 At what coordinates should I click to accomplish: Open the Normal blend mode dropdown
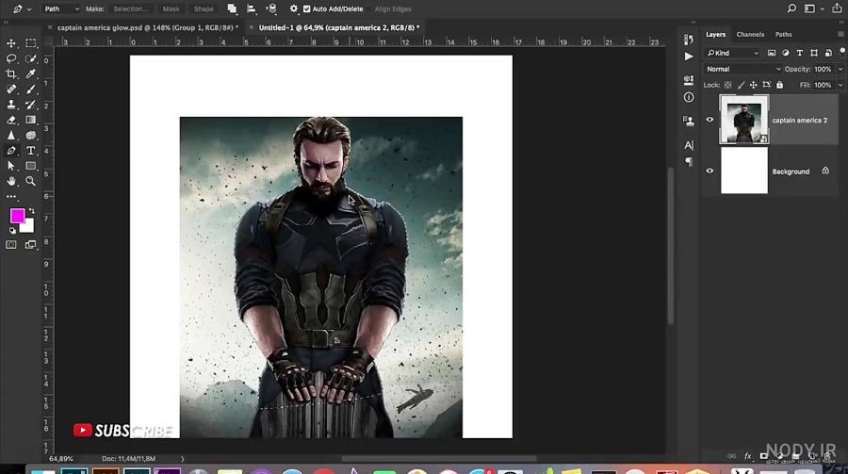743,69
